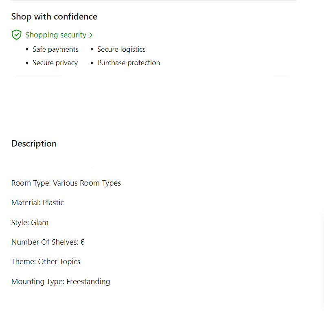This screenshot has width=324, height=313.
Task: Click the bullet dot before Purchase protection
Action: coord(92,63)
